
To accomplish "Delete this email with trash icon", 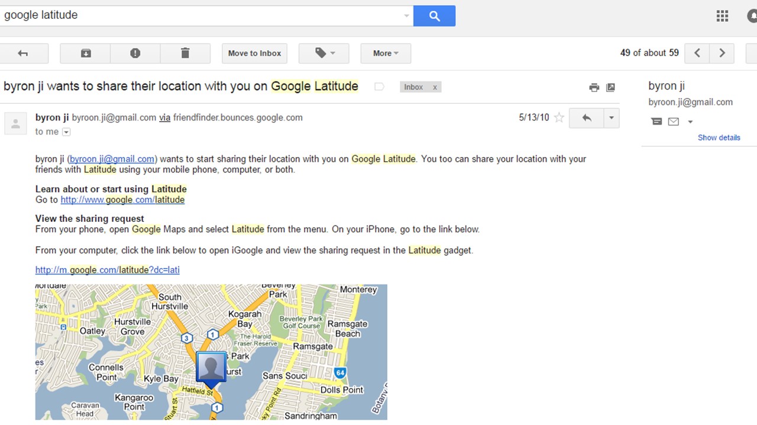I will [x=185, y=53].
